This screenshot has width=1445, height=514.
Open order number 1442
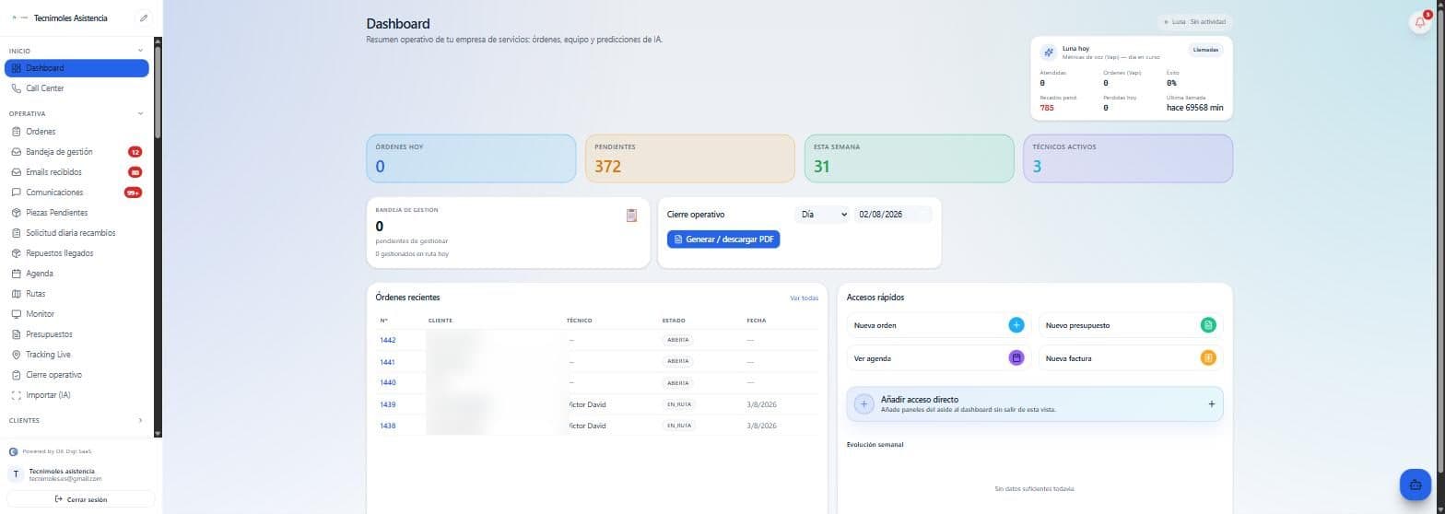click(388, 340)
